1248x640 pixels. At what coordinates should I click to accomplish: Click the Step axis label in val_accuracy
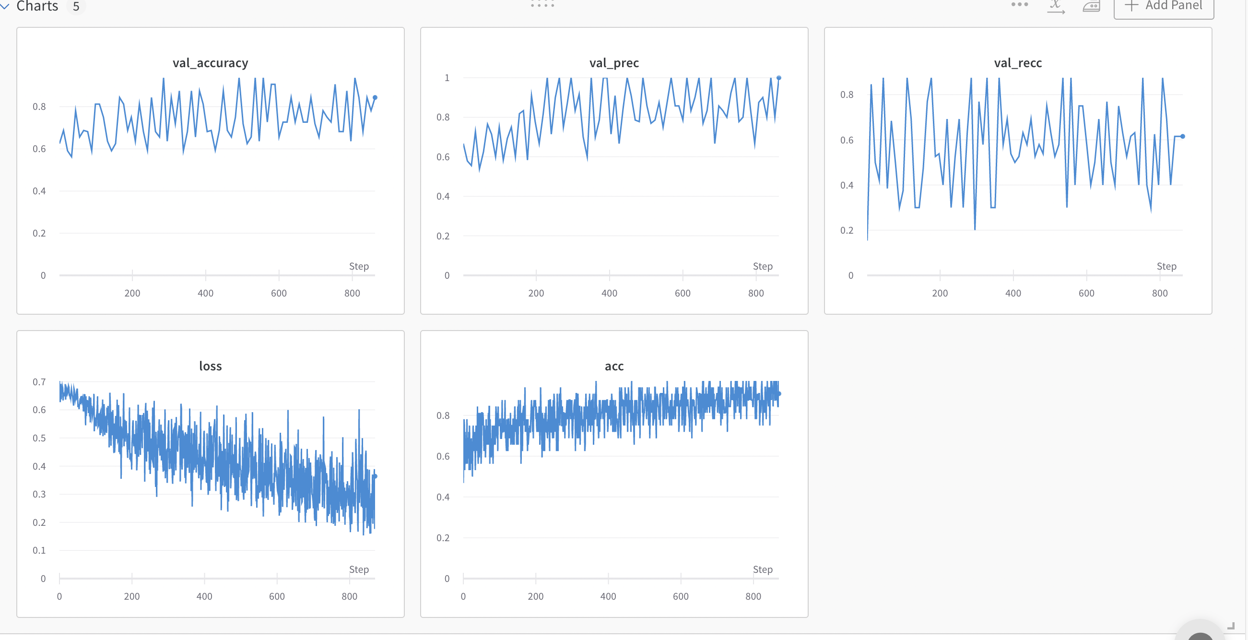click(359, 266)
